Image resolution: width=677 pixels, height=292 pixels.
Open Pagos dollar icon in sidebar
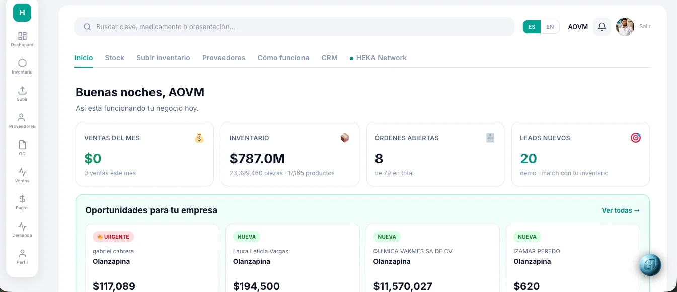pyautogui.click(x=22, y=202)
